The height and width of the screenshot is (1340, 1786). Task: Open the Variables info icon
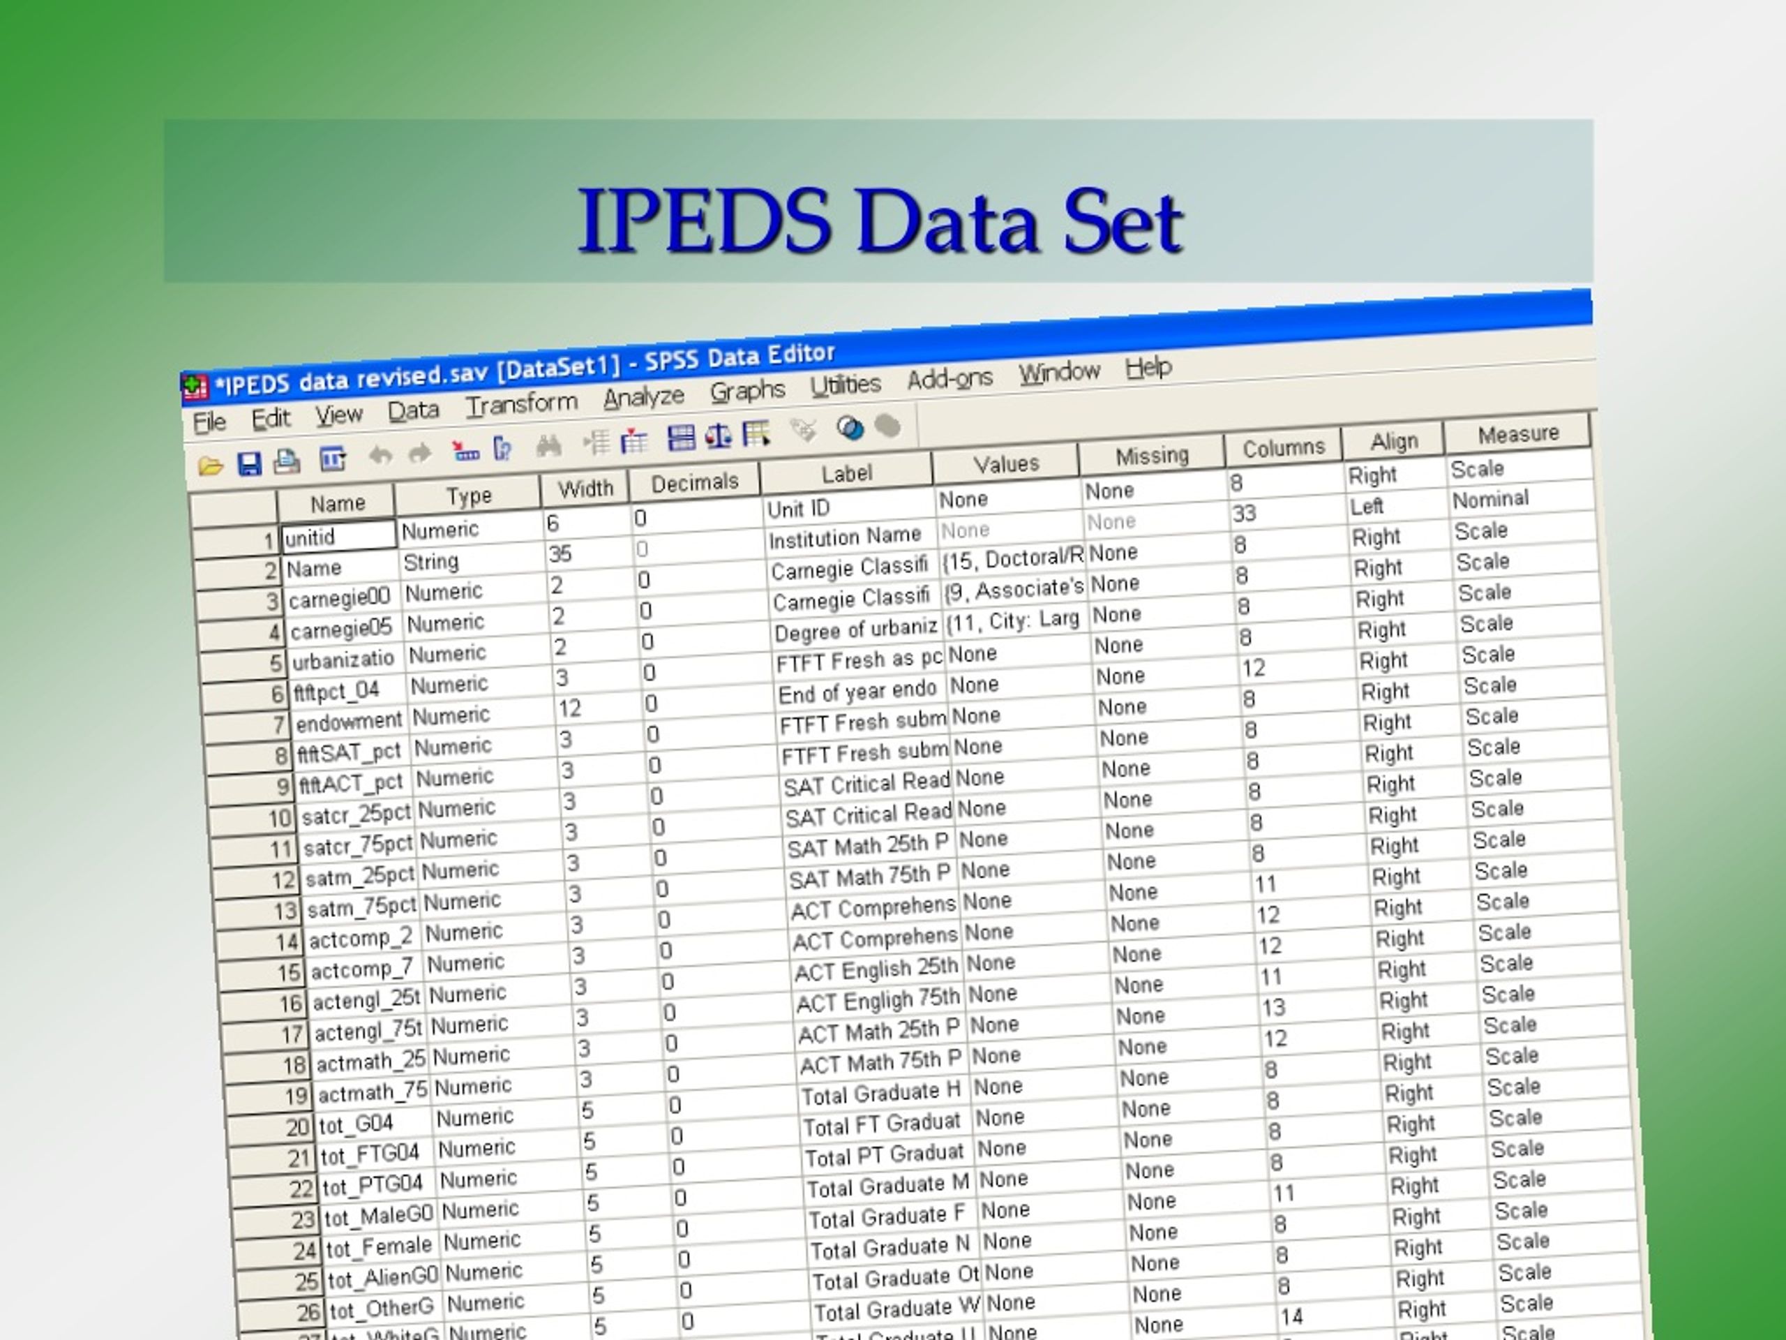502,448
